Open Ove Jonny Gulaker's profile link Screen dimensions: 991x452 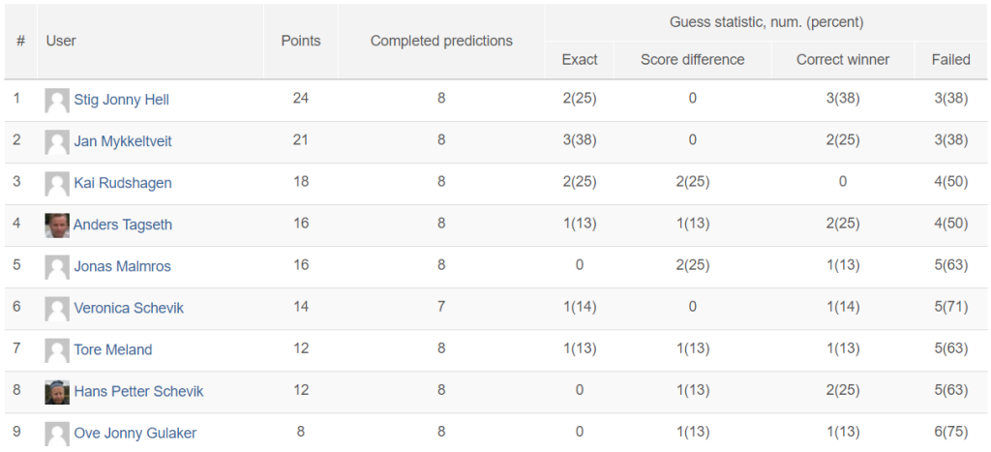135,433
